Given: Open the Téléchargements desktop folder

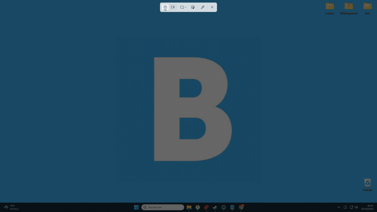Looking at the screenshot, I should point(349,8).
